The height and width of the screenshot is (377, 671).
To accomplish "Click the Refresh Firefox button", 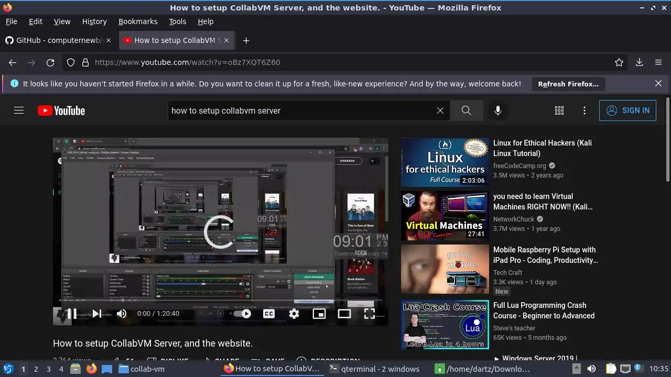I will 568,84.
